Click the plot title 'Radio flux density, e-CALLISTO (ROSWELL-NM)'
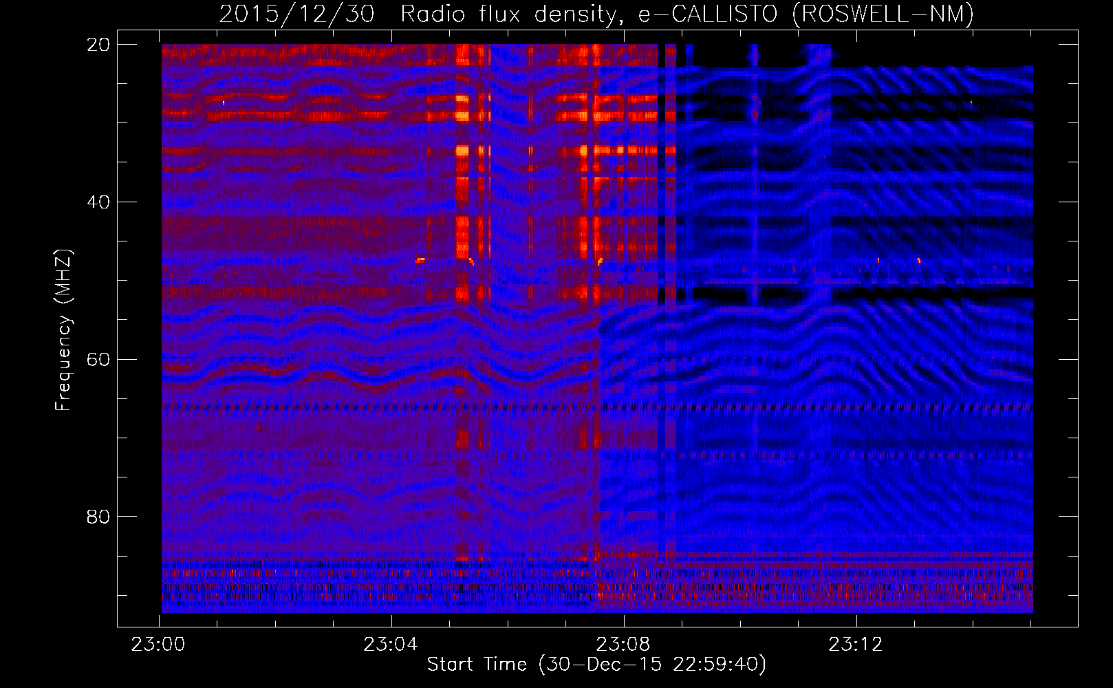The height and width of the screenshot is (688, 1113). click(x=687, y=14)
